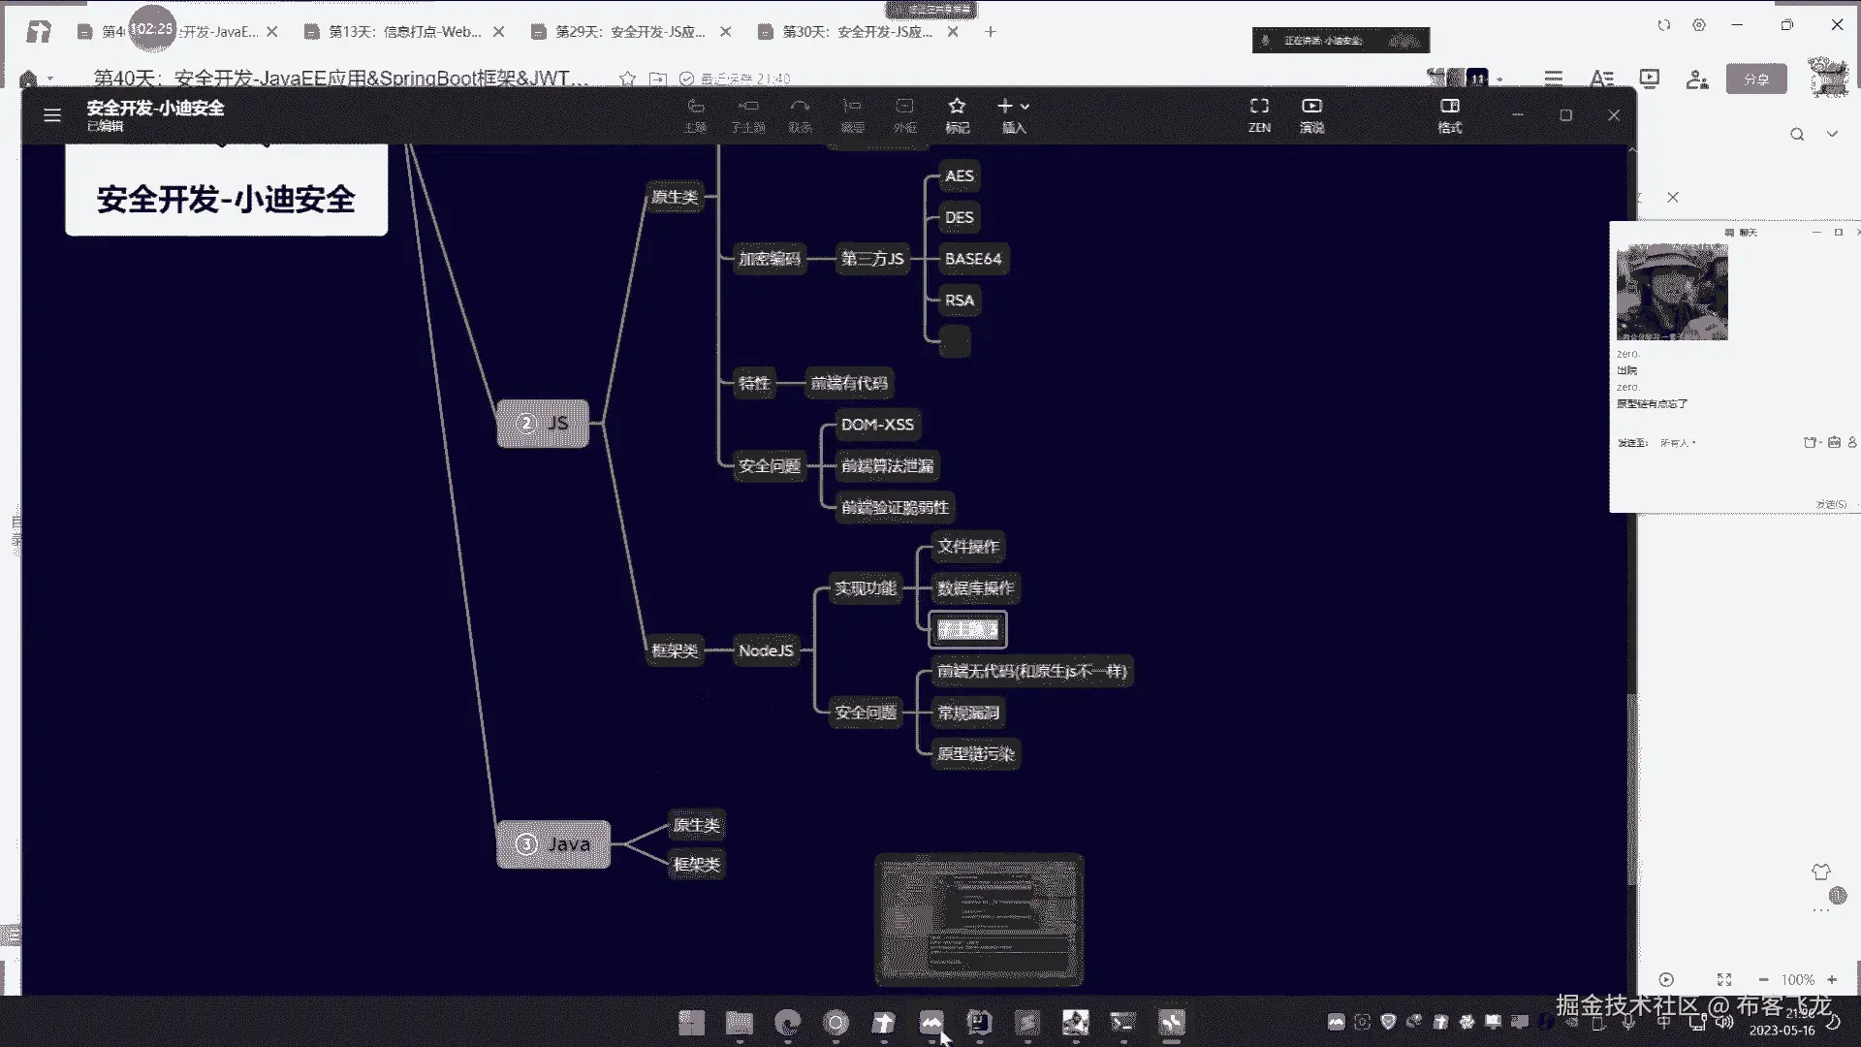Open the 发送至 所有人 recipient dropdown
Image resolution: width=1861 pixels, height=1047 pixels.
point(1678,443)
